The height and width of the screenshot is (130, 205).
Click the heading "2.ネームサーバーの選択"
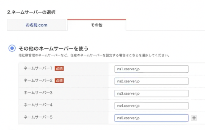[31, 12]
